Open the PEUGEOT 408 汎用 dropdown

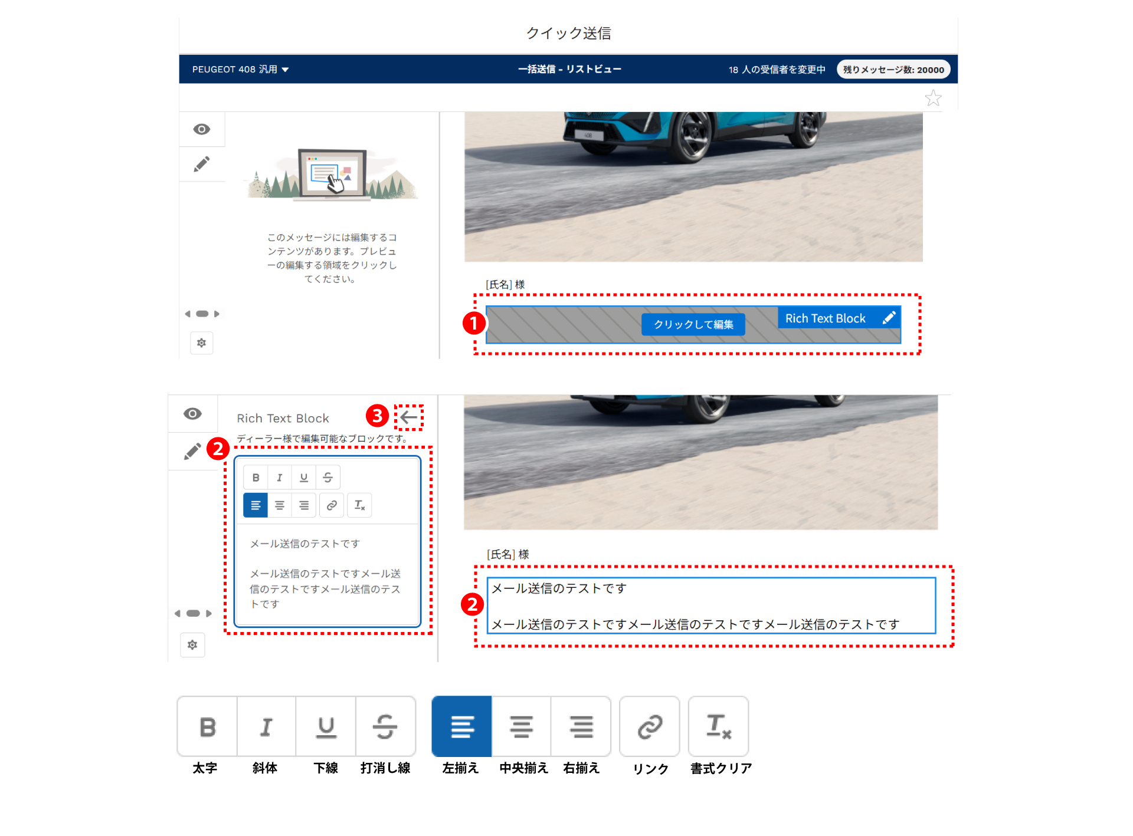pos(240,70)
